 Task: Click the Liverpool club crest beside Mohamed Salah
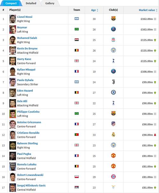(113, 40)
